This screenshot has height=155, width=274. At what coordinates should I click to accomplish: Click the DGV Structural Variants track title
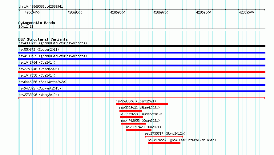click(43, 39)
